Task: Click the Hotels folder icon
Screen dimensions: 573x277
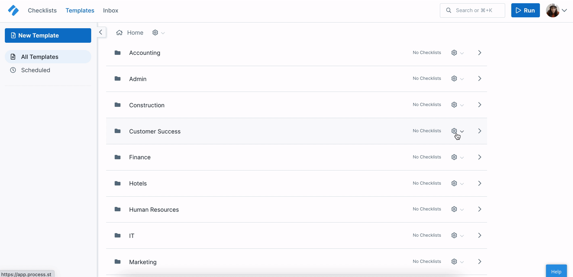Action: [x=117, y=183]
